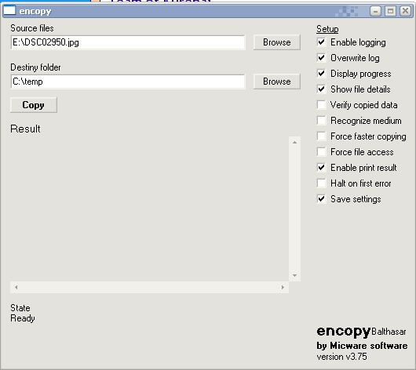416x370 pixels.
Task: Click the Destiny folder path field
Action: click(128, 82)
